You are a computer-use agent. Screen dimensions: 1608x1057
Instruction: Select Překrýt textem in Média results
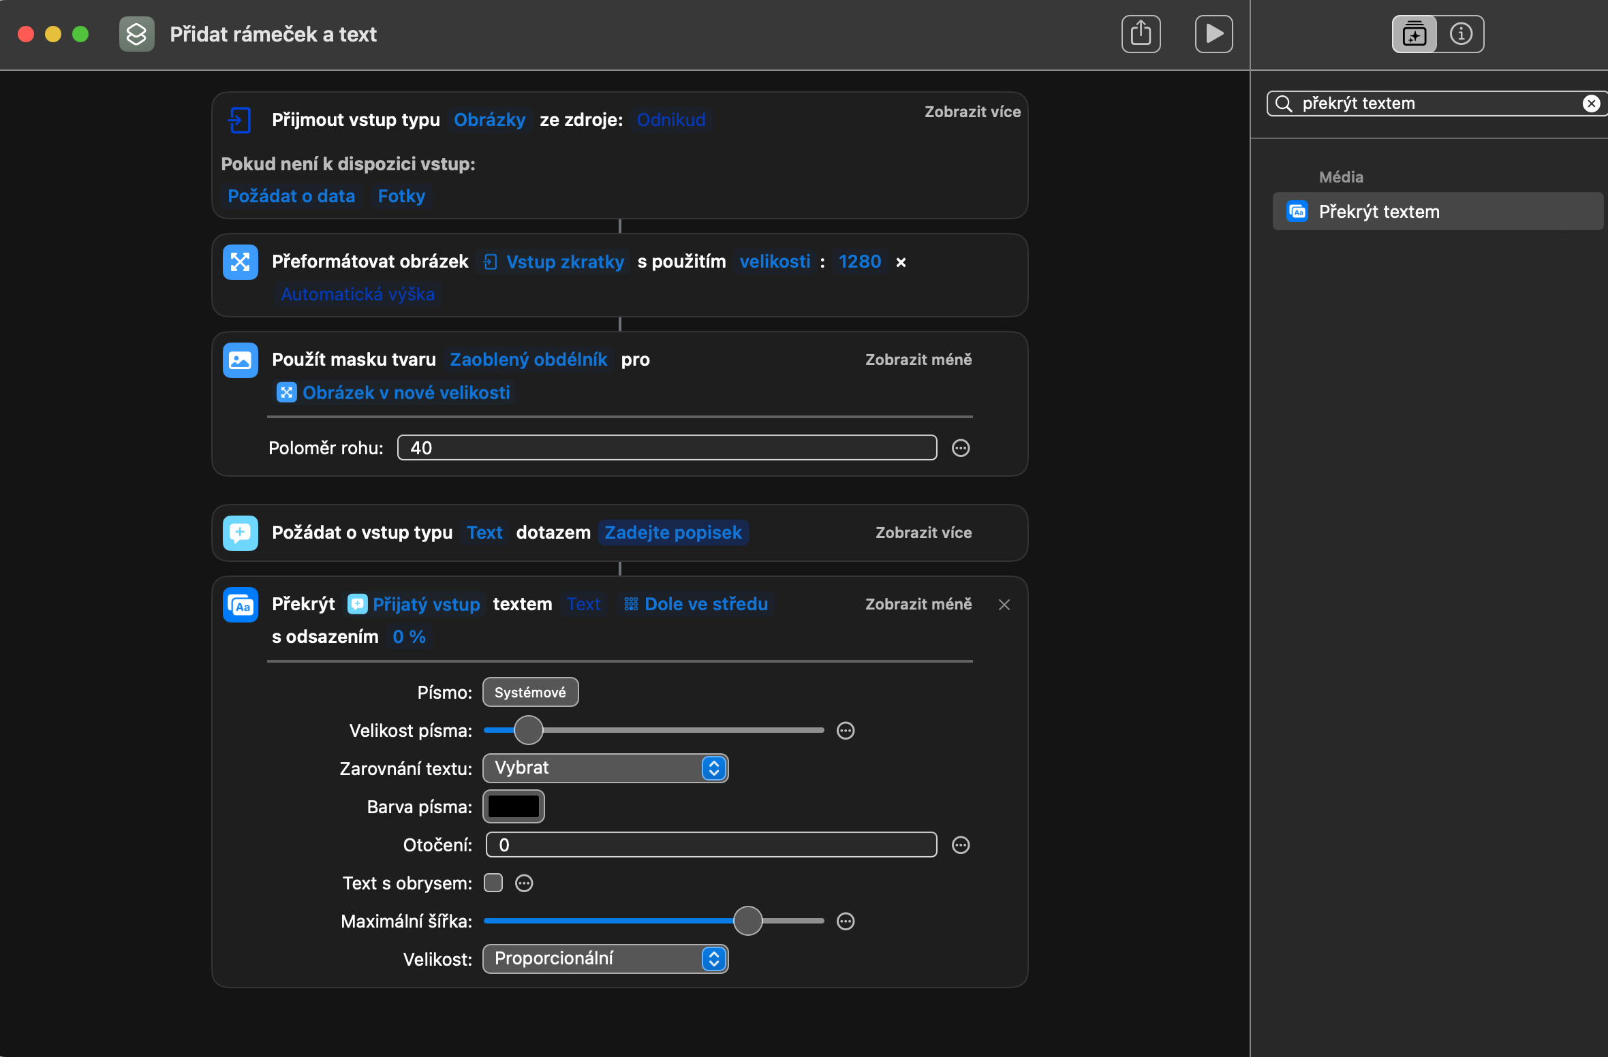1378,212
